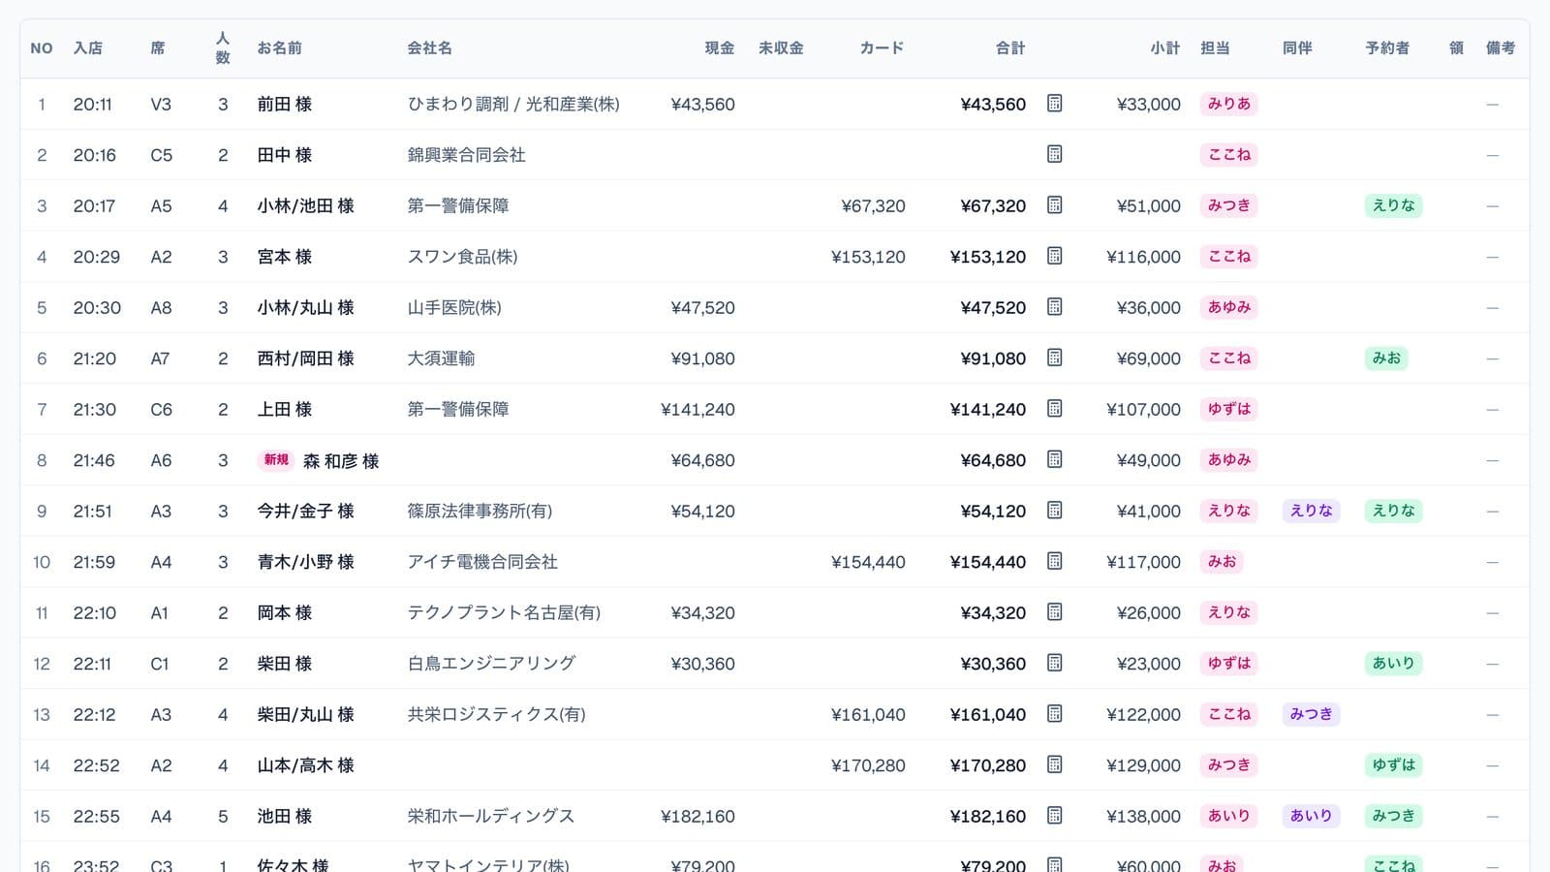
Task: Click the ¥64,680 cash amount for 森 和彦 様
Action: coord(702,460)
